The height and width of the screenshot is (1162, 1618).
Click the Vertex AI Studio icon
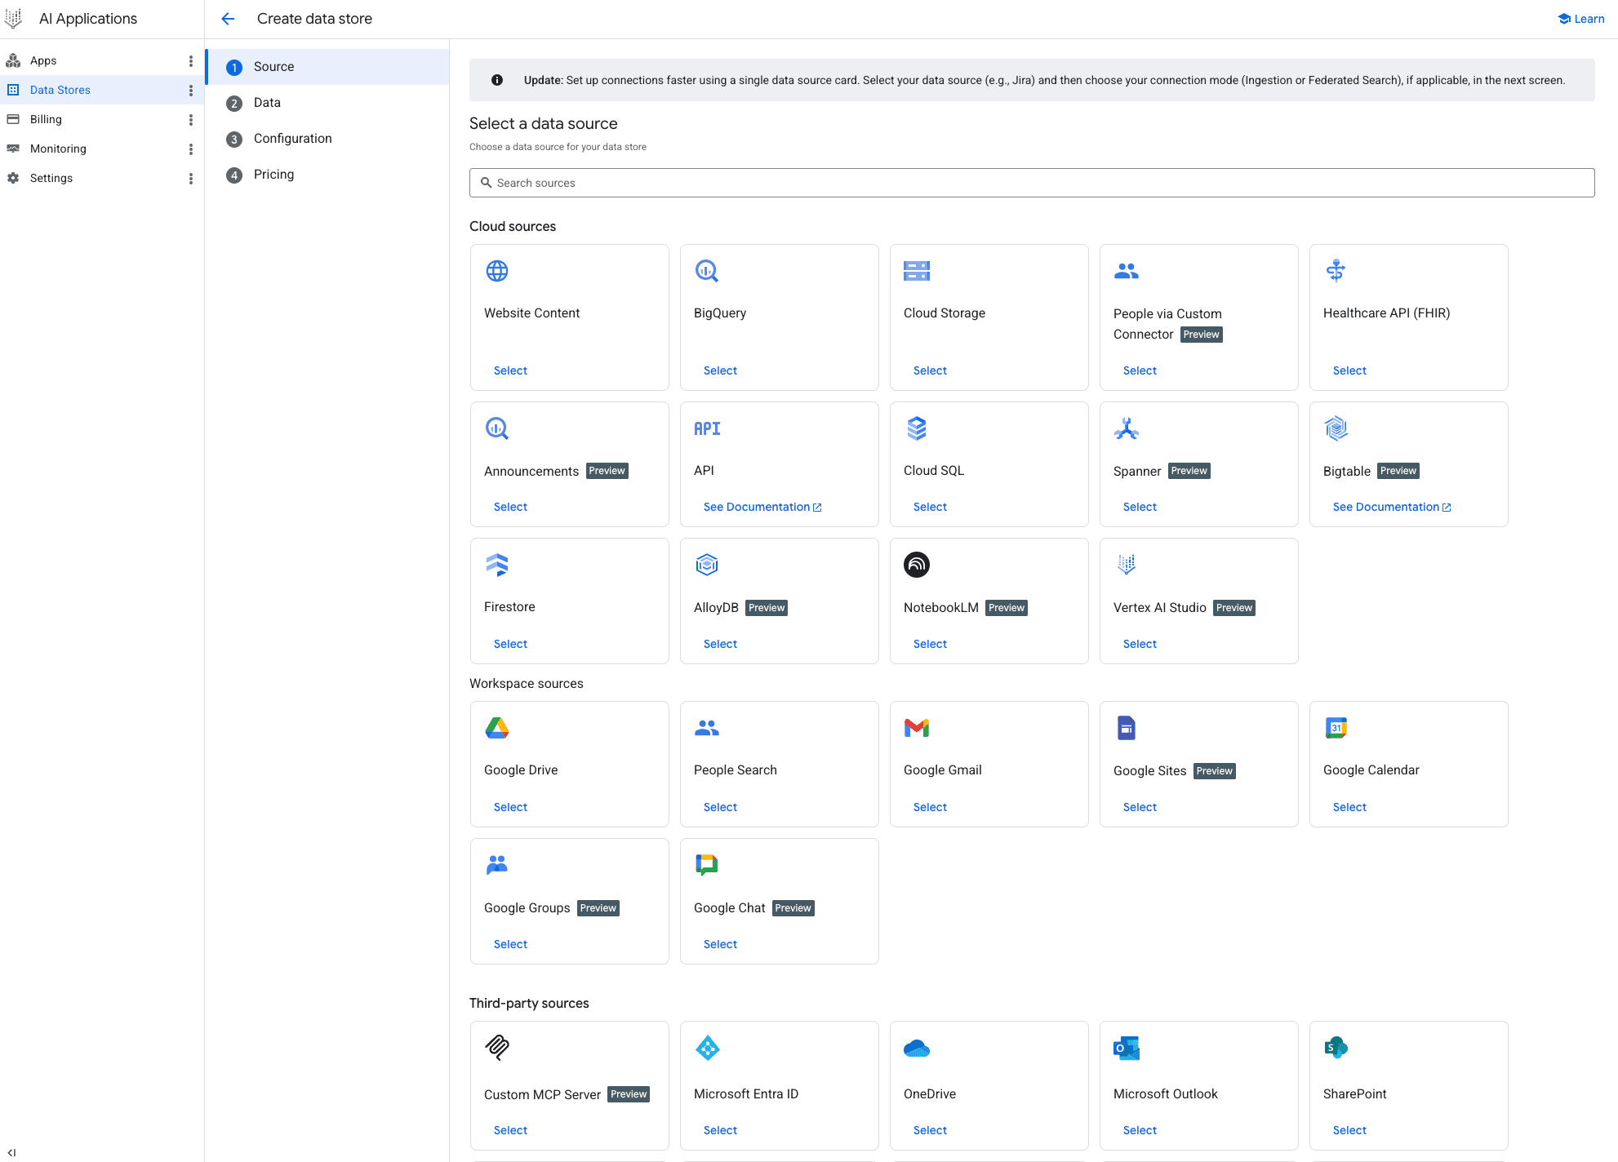click(x=1127, y=565)
